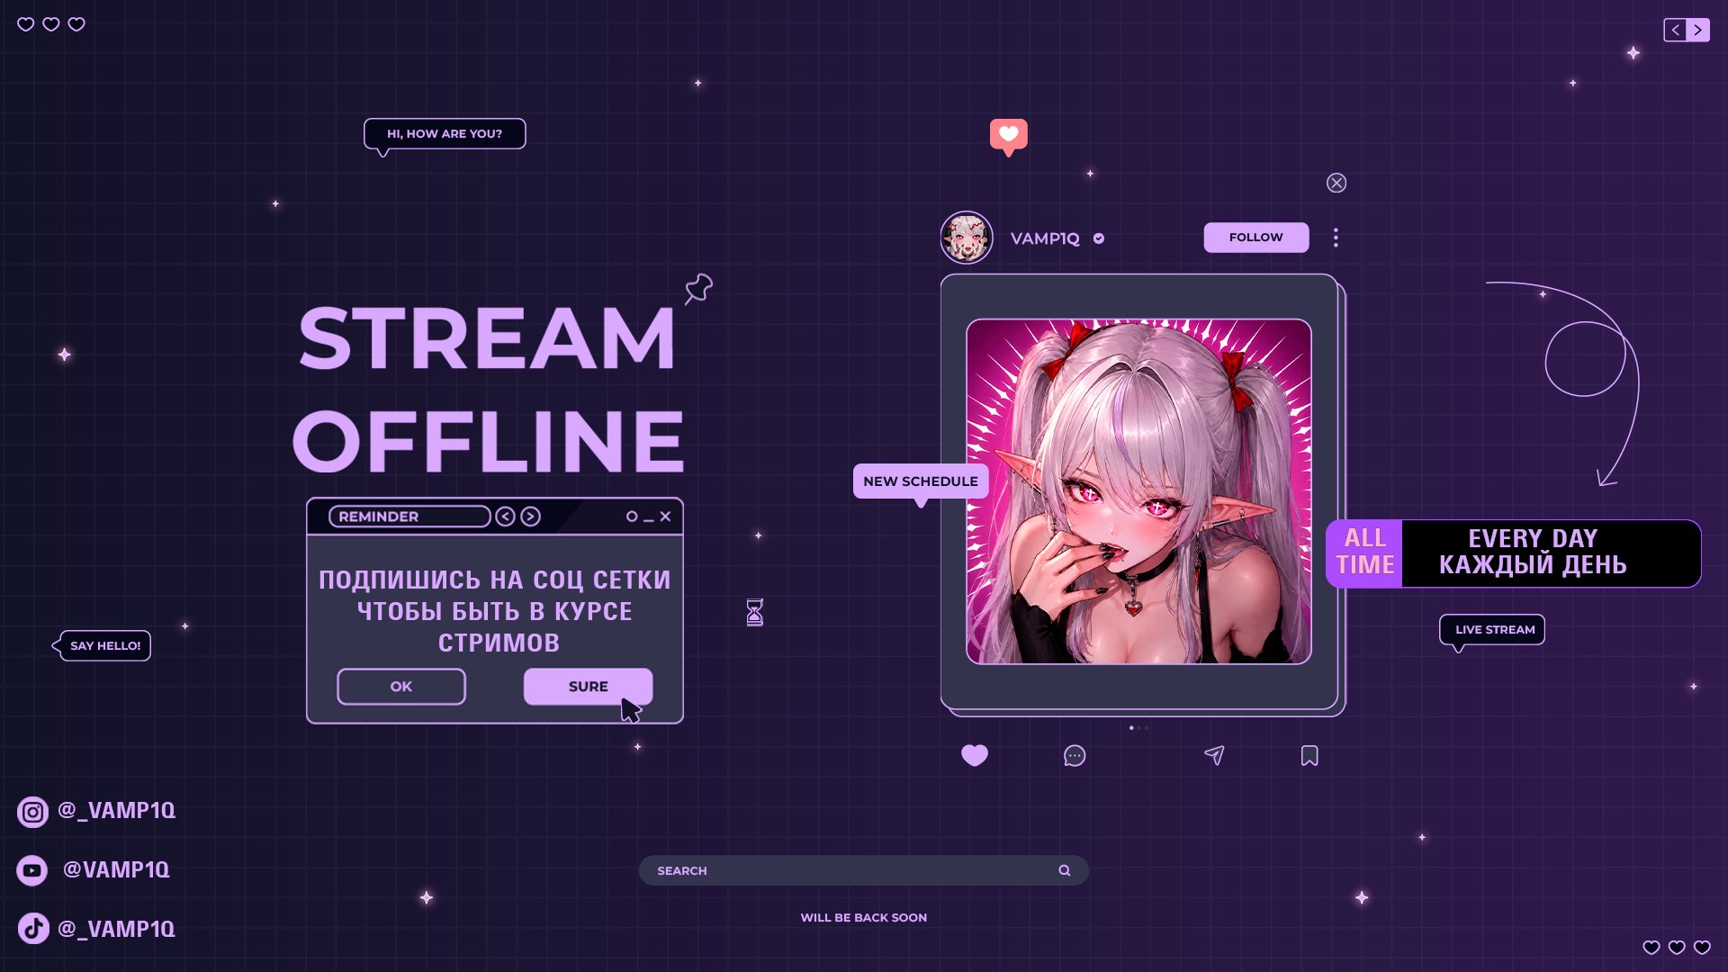Click the WILL BE BACK SOON text
This screenshot has width=1728, height=972.
[x=864, y=918]
